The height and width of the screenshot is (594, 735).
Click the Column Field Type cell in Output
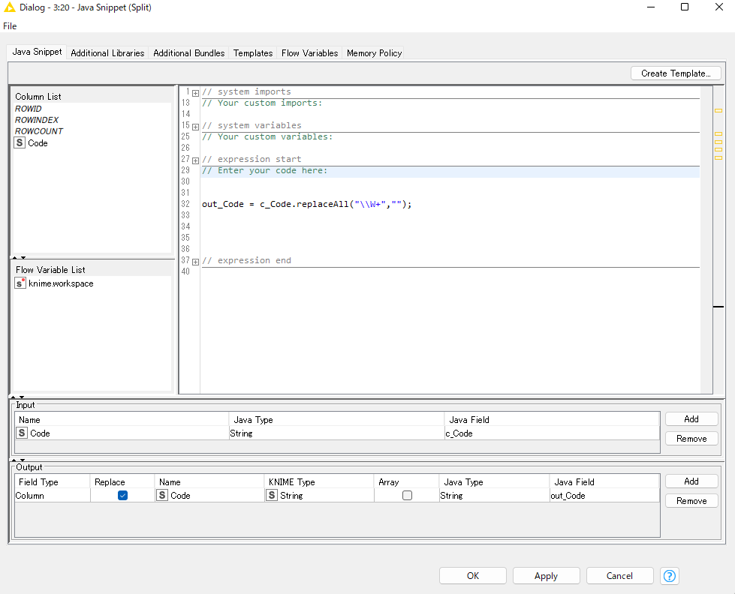click(x=52, y=496)
